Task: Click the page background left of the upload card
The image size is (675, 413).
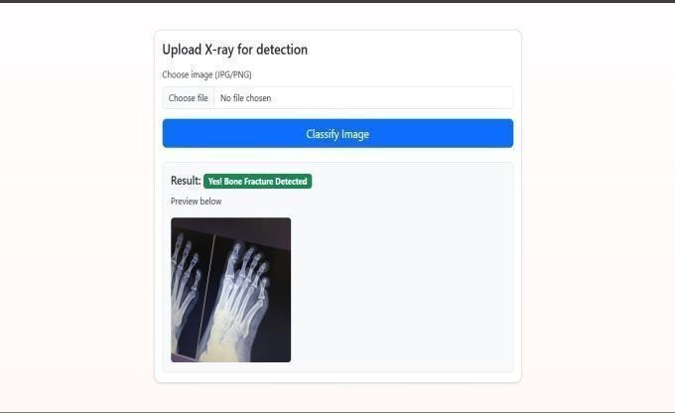Action: click(x=77, y=206)
